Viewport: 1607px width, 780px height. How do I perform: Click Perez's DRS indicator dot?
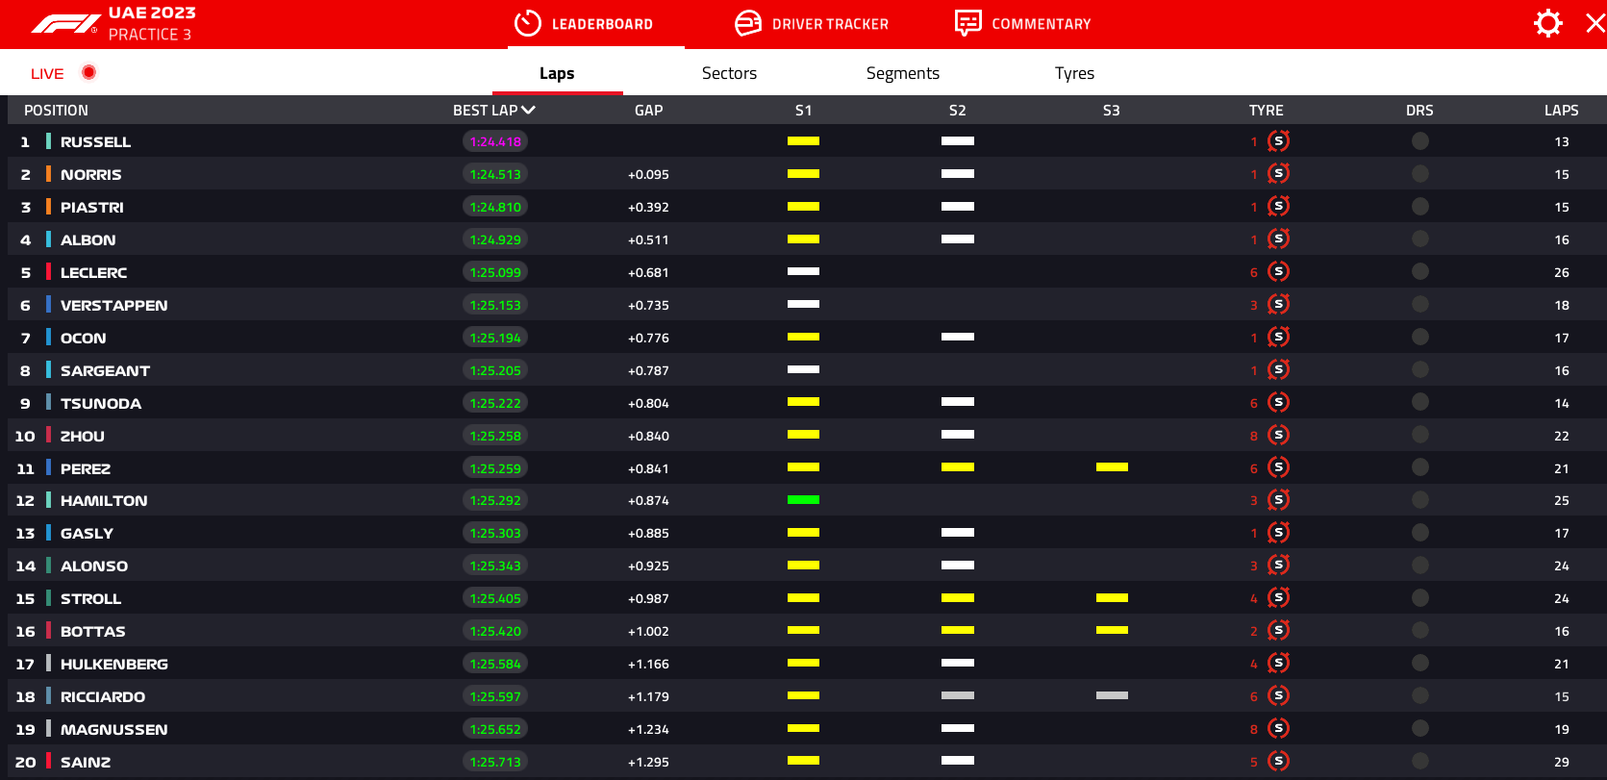(x=1420, y=468)
